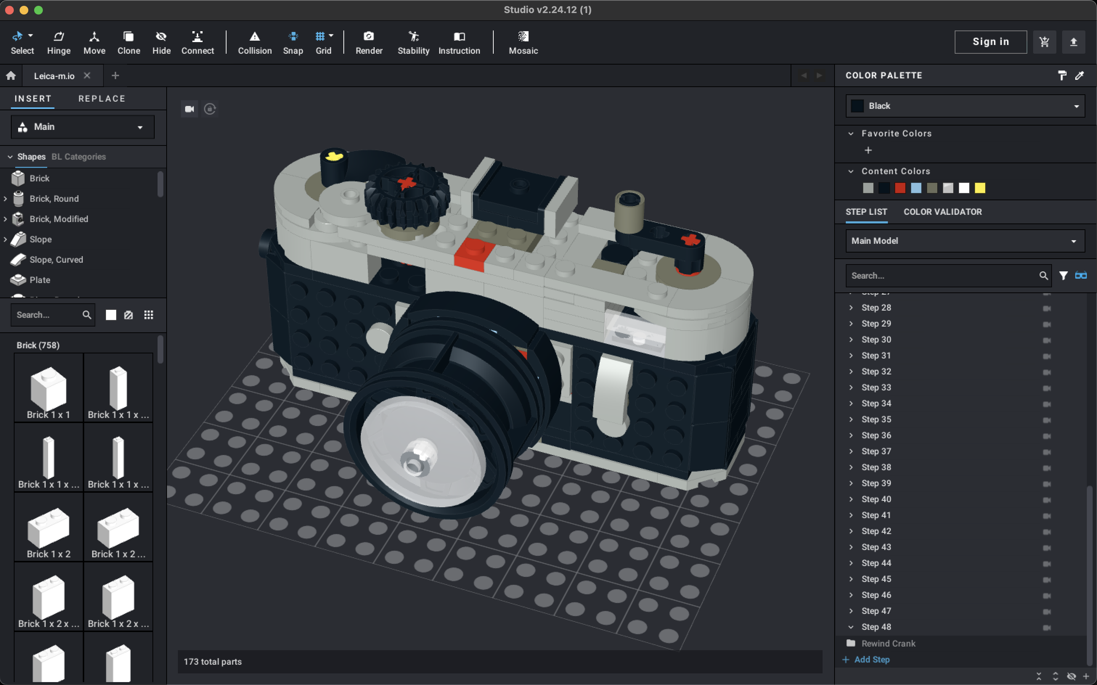Click the Connect tool icon
This screenshot has width=1097, height=685.
pos(197,37)
